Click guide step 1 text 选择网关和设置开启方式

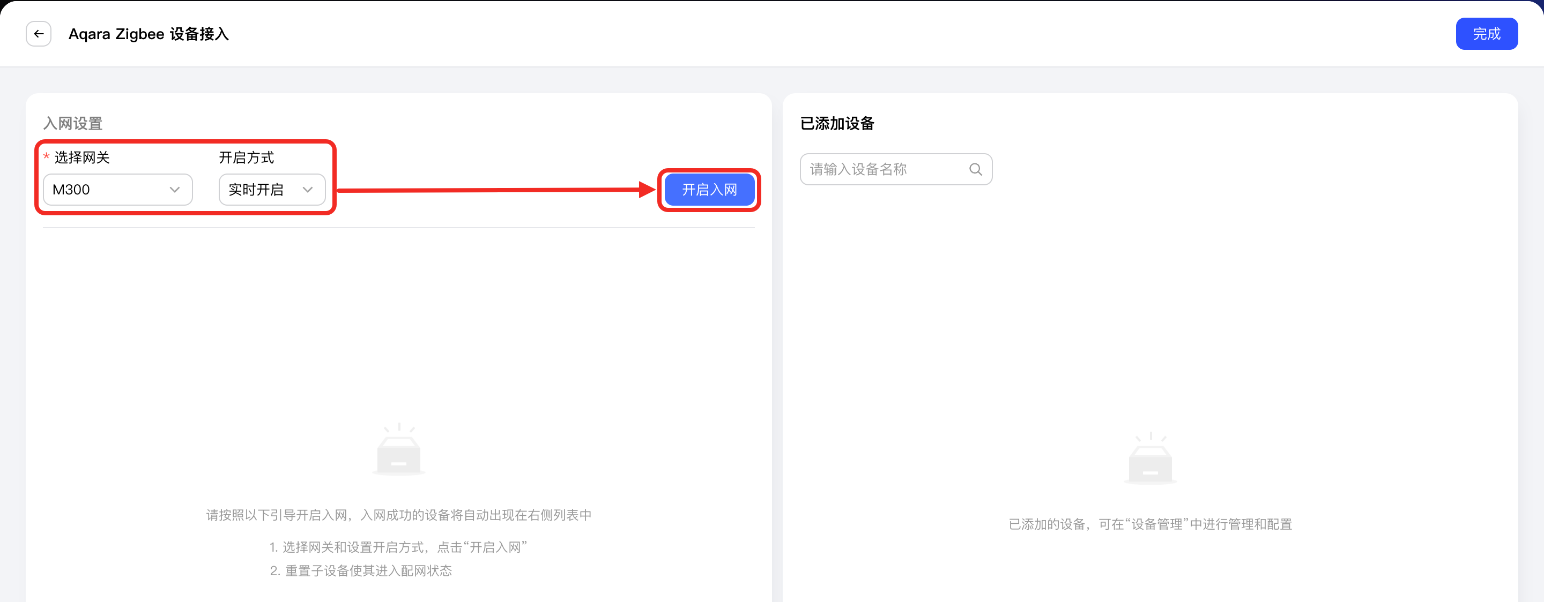(x=353, y=547)
